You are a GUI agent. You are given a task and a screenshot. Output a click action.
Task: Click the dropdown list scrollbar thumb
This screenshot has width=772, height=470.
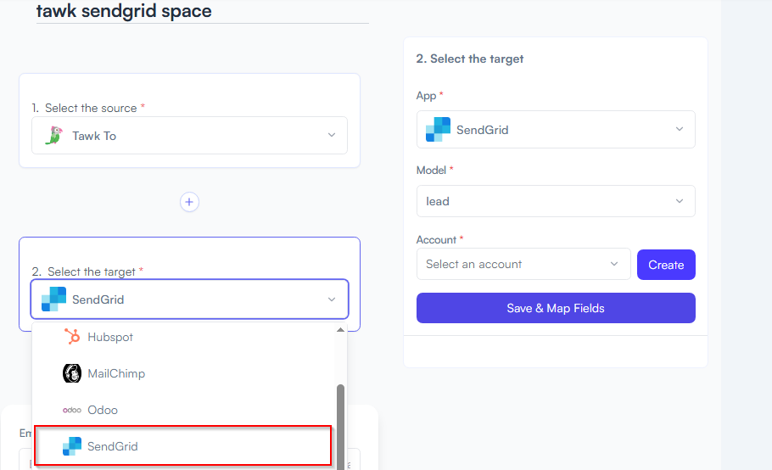pyautogui.click(x=340, y=426)
